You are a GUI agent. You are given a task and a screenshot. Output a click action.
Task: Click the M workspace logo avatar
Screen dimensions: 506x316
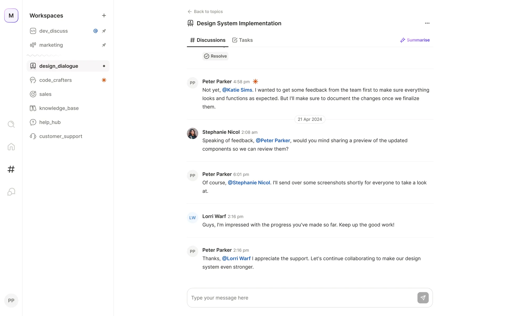click(11, 16)
